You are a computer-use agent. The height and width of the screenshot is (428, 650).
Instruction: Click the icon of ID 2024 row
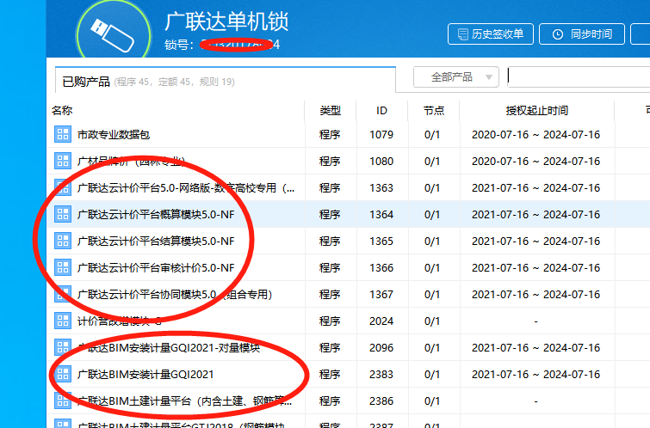pos(63,321)
